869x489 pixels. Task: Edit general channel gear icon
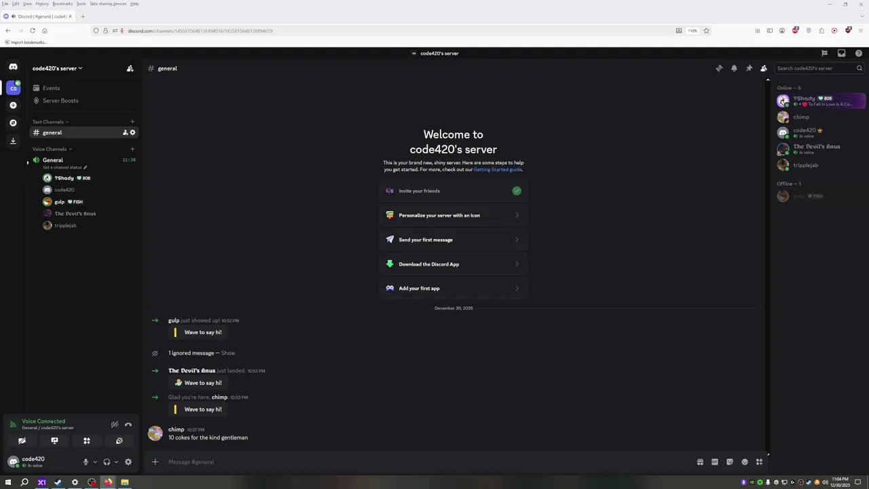click(x=132, y=132)
